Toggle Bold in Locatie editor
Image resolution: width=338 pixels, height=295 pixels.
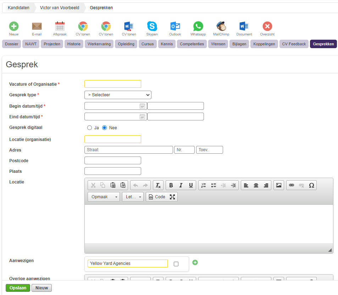[x=171, y=185]
